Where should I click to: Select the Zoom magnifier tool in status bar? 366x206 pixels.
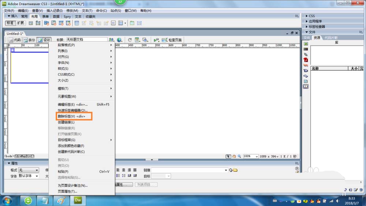239,156
